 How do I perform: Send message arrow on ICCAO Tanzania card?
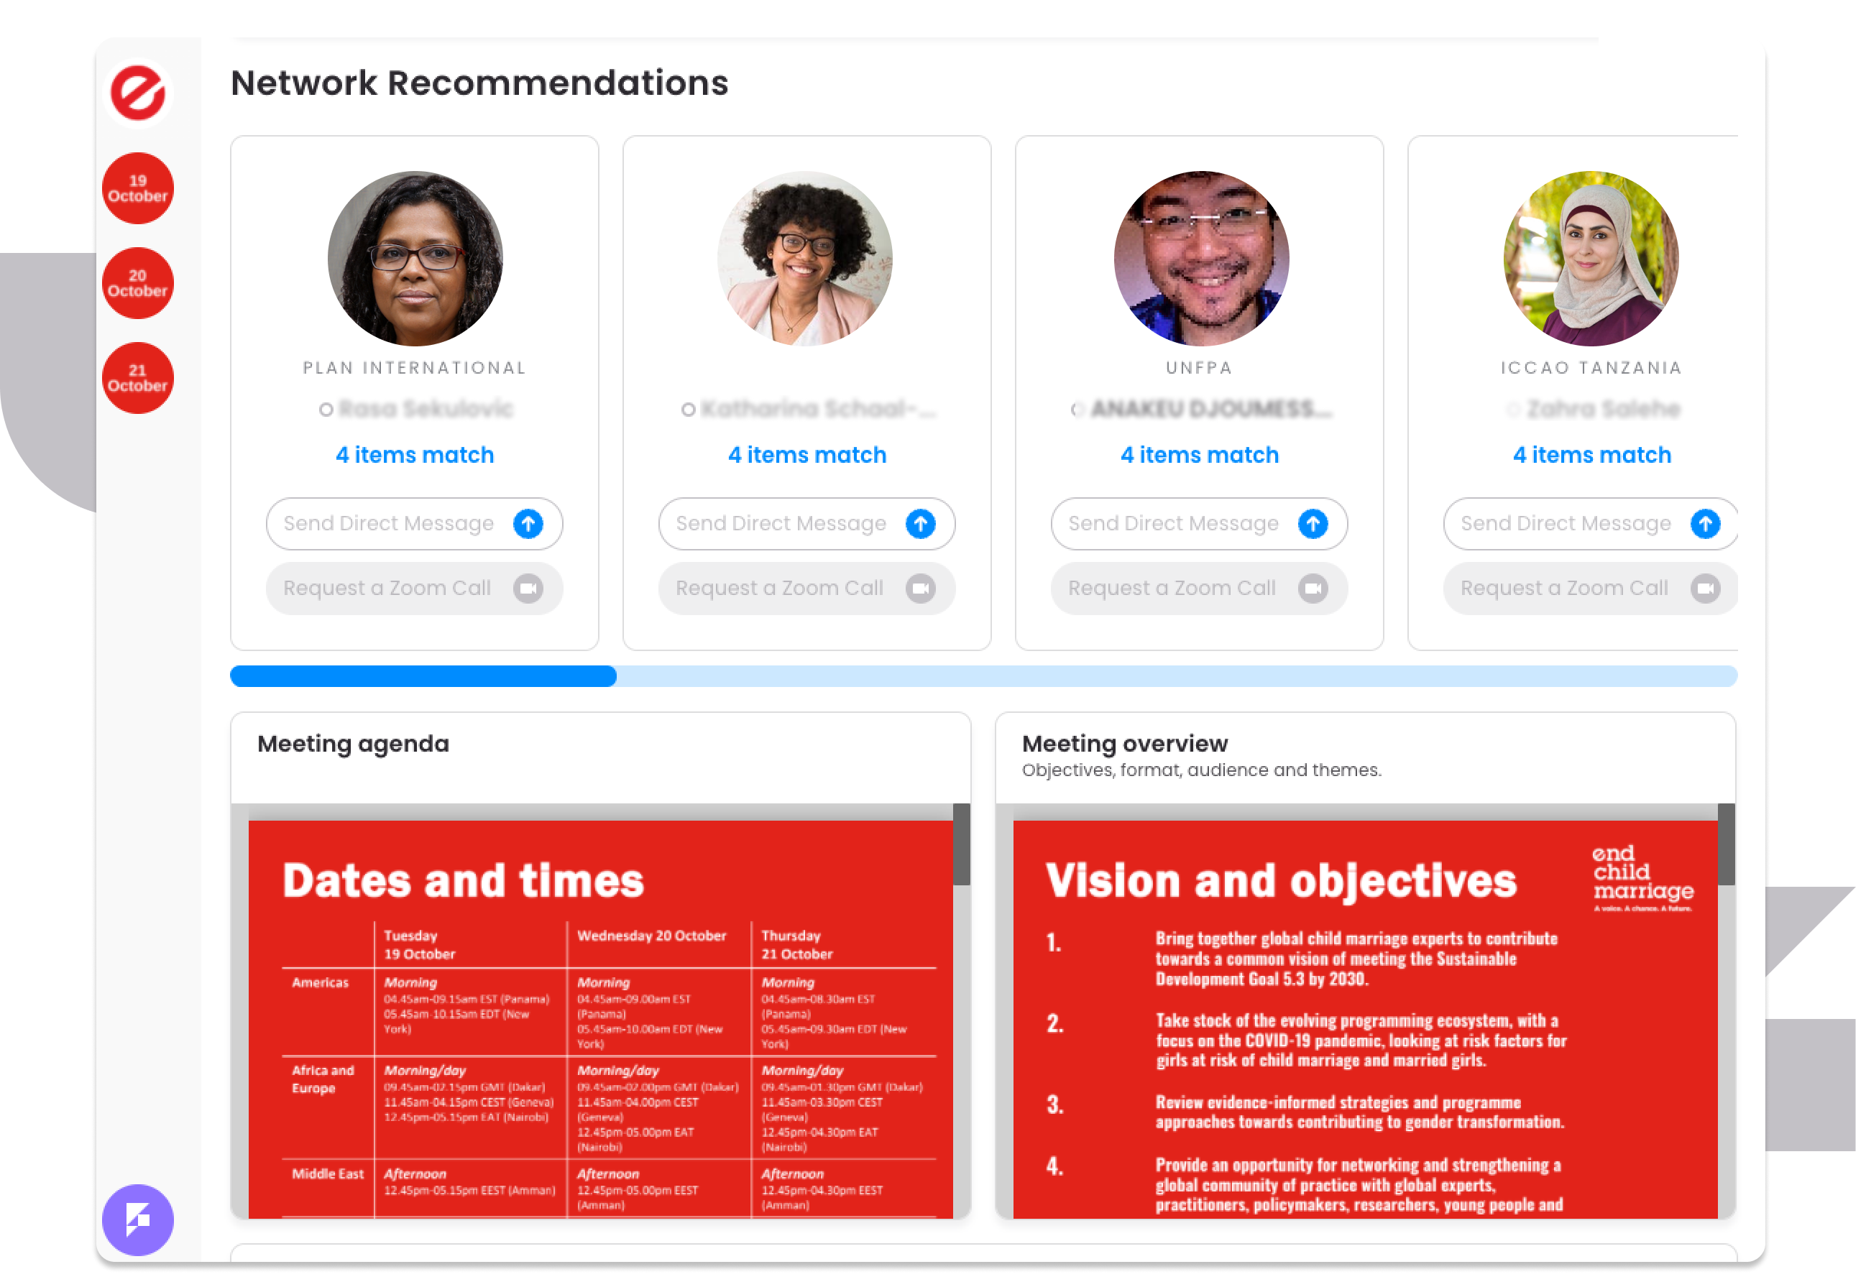[1705, 524]
